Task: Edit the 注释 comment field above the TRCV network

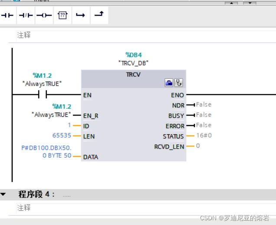Action: pyautogui.click(x=146, y=35)
